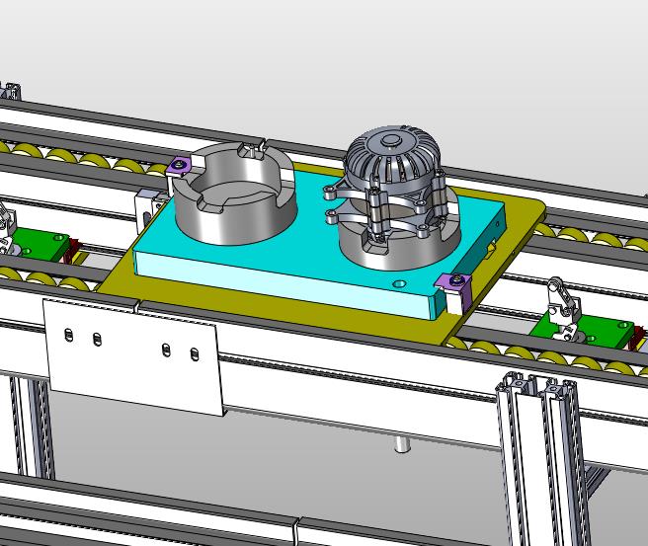The width and height of the screenshot is (648, 546).
Task: Click the purple corner bracket beside empty holder
Action: click(x=179, y=166)
